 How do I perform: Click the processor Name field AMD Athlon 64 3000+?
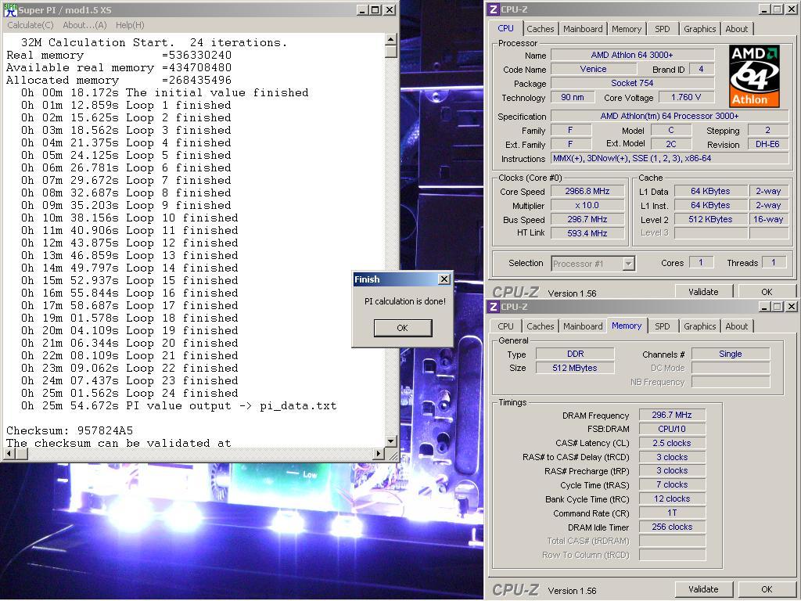(x=632, y=55)
